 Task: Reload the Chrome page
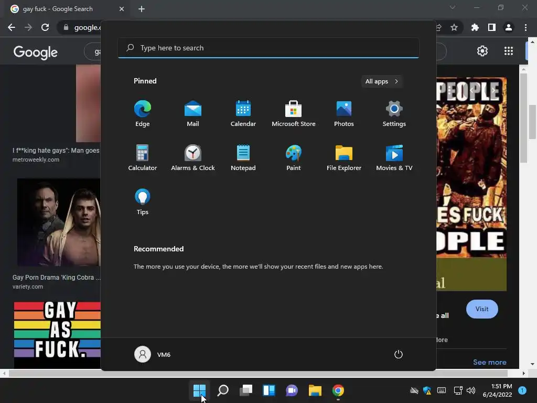pos(45,27)
